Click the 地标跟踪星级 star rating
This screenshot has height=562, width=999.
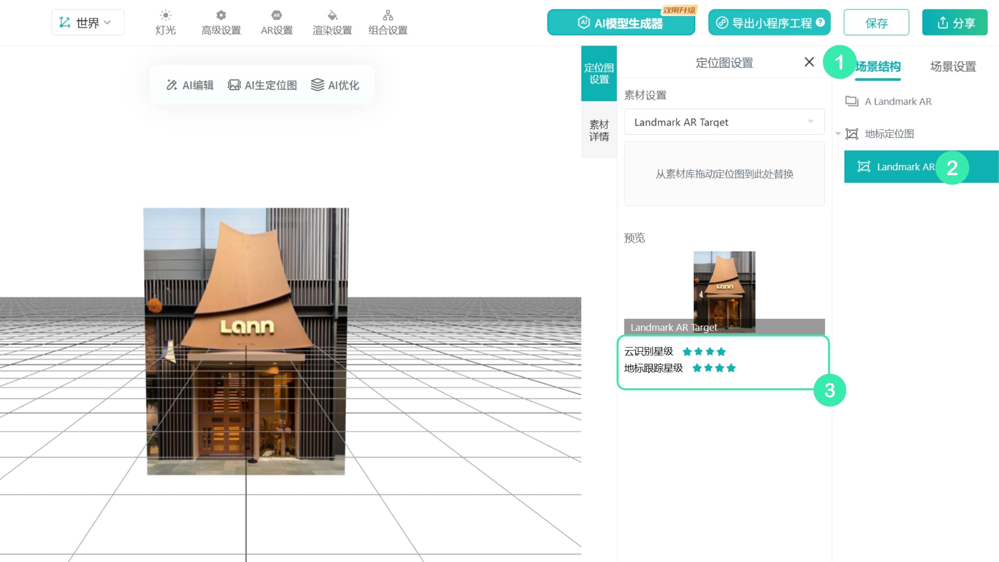[x=714, y=368]
